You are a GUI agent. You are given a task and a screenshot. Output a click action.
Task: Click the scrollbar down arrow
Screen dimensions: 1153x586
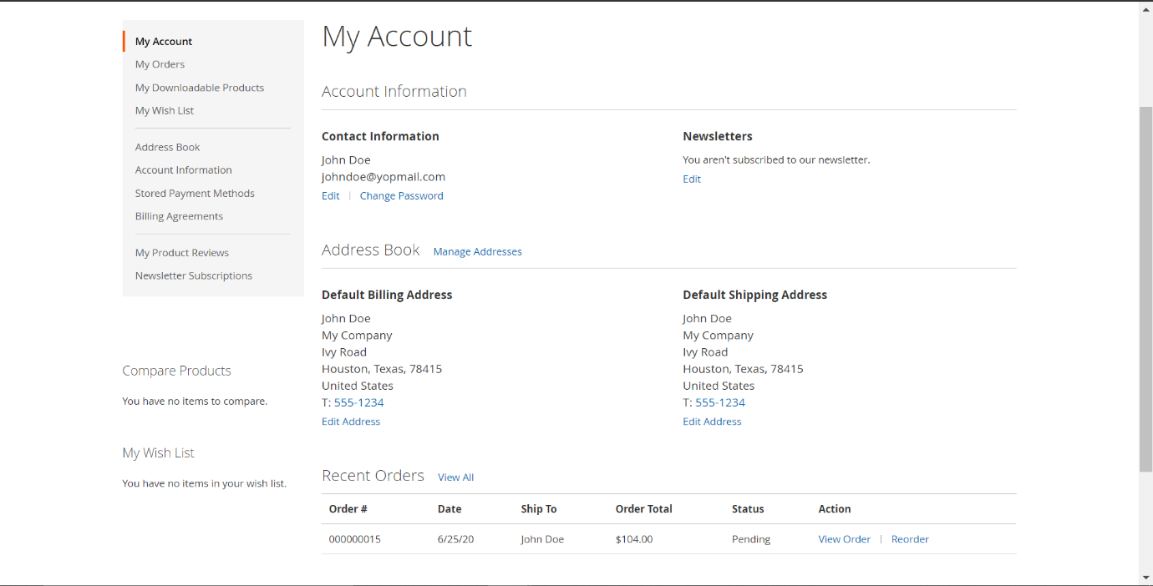point(1145,578)
